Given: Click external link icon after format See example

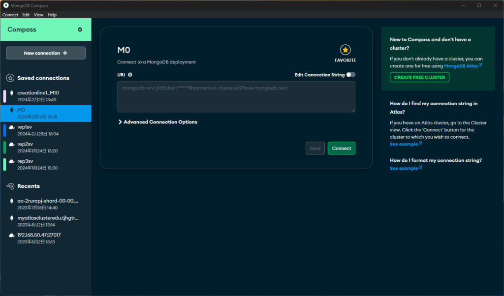Looking at the screenshot, I should pos(420,167).
